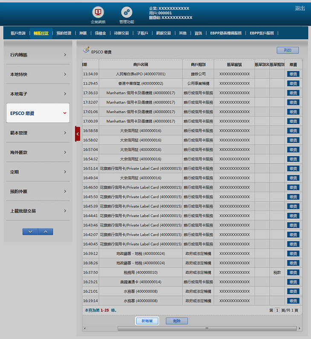Click horizontal scrollbar left arrow
This screenshot has height=339, width=311.
[x=84, y=328]
